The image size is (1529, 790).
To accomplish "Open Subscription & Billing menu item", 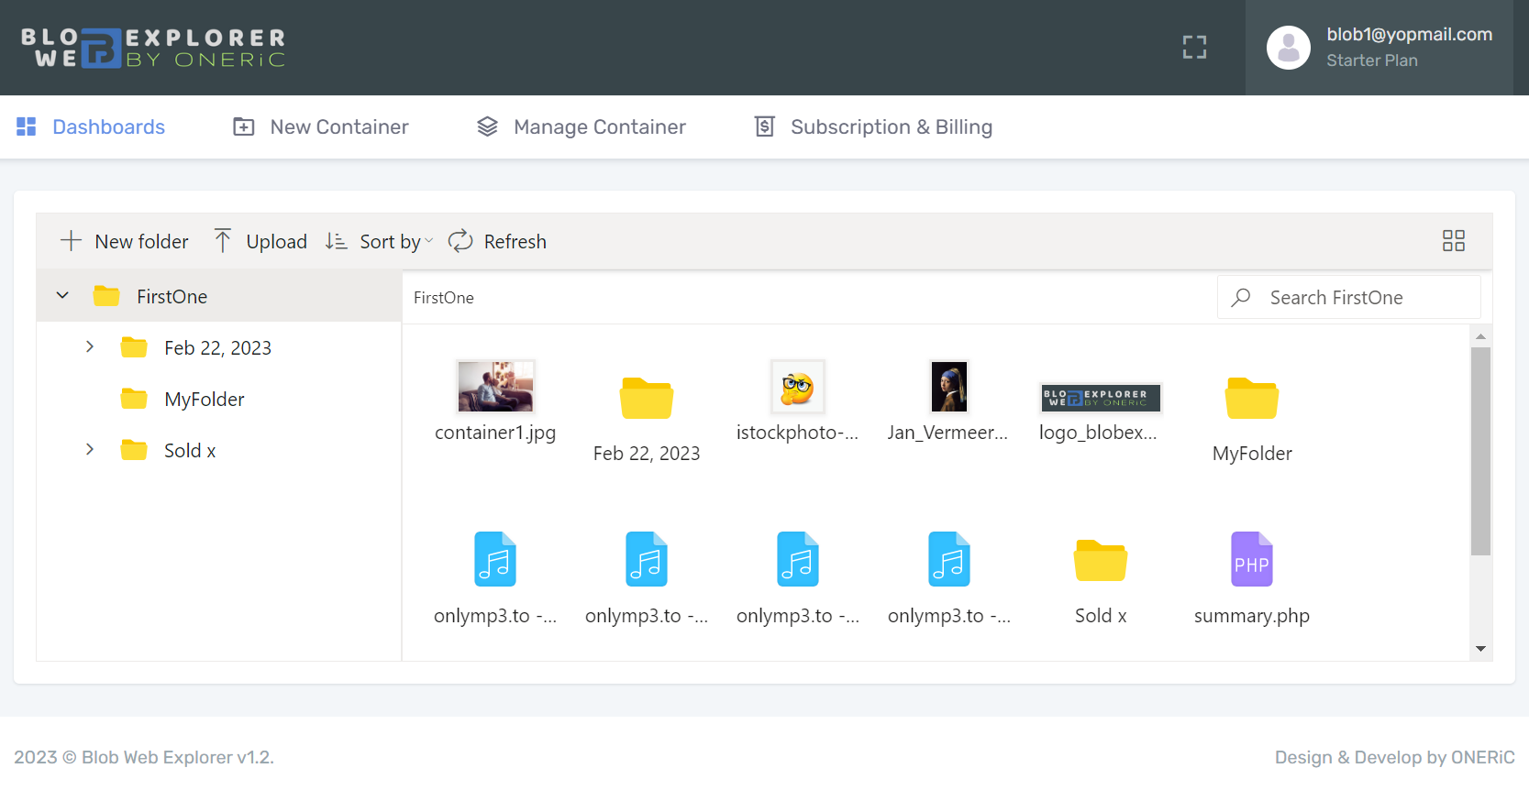I will tap(873, 127).
